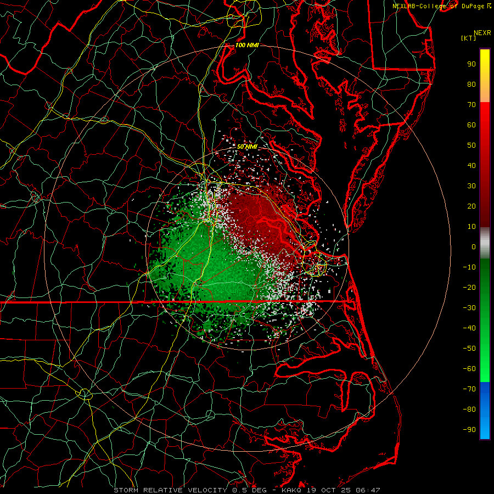Pick the gray zero-velocity segment of color bar

pos(485,243)
